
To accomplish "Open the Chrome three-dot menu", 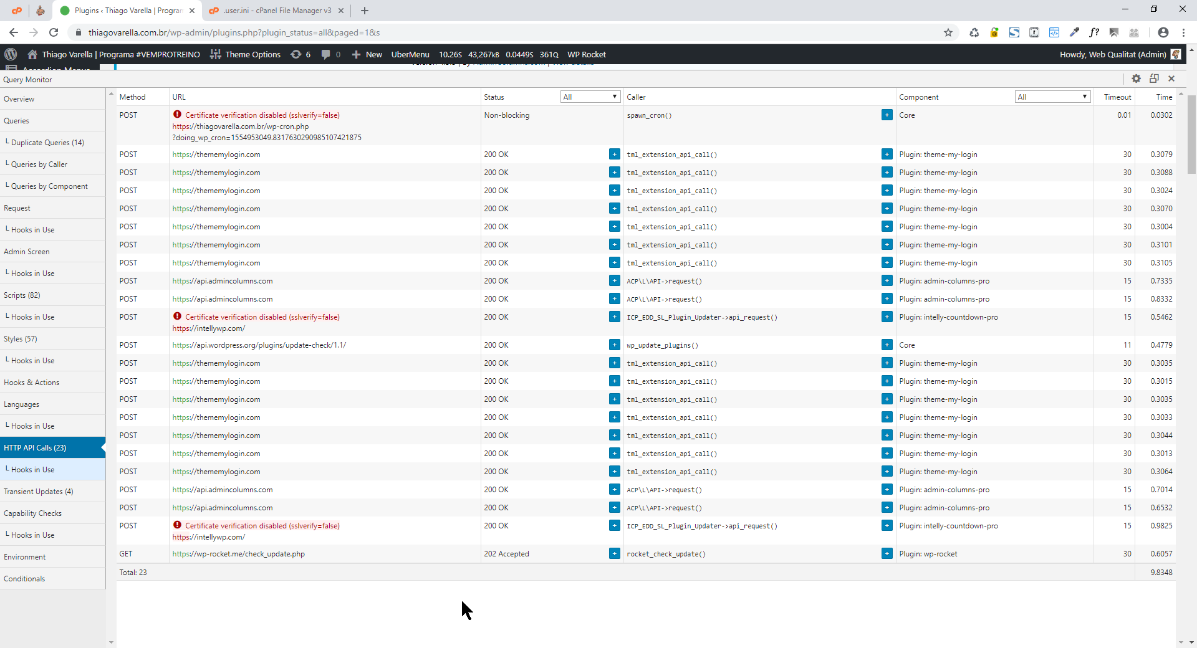I will [1183, 32].
